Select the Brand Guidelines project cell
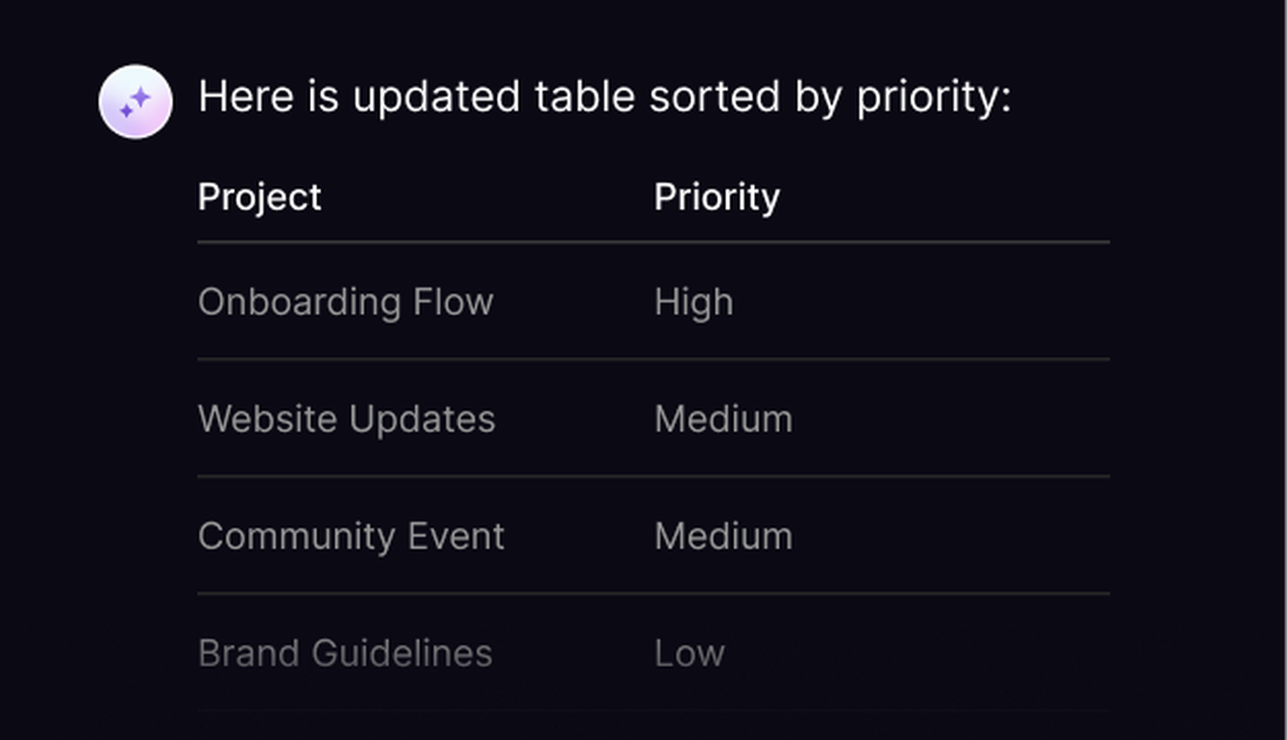Image resolution: width=1287 pixels, height=740 pixels. 344,653
